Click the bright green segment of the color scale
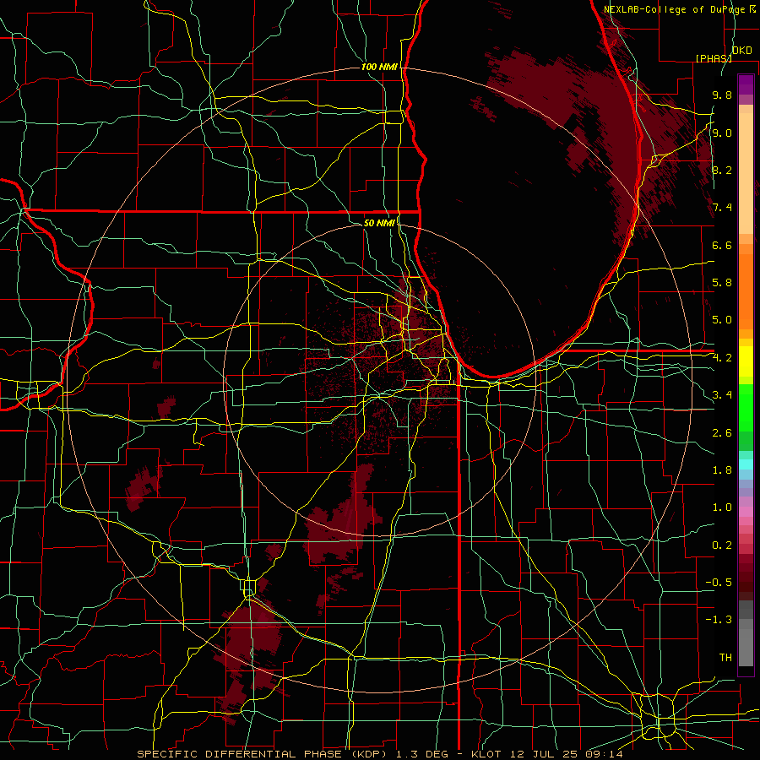Viewport: 760px width, 760px height. [x=746, y=406]
